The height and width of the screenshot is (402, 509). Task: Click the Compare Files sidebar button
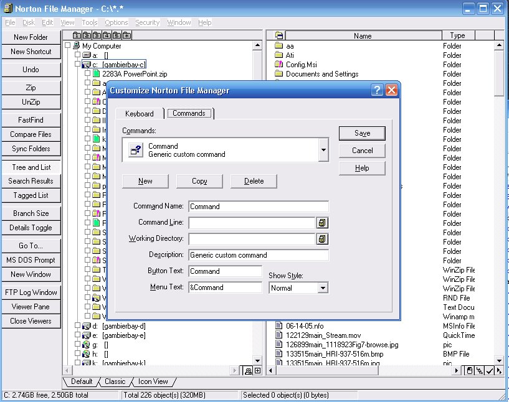coord(31,134)
